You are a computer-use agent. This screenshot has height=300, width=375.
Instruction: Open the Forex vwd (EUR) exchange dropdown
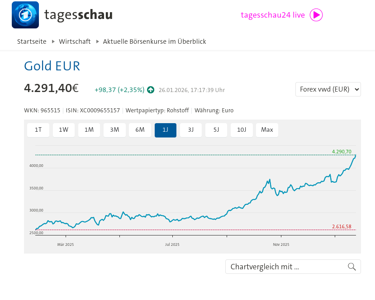(328, 89)
